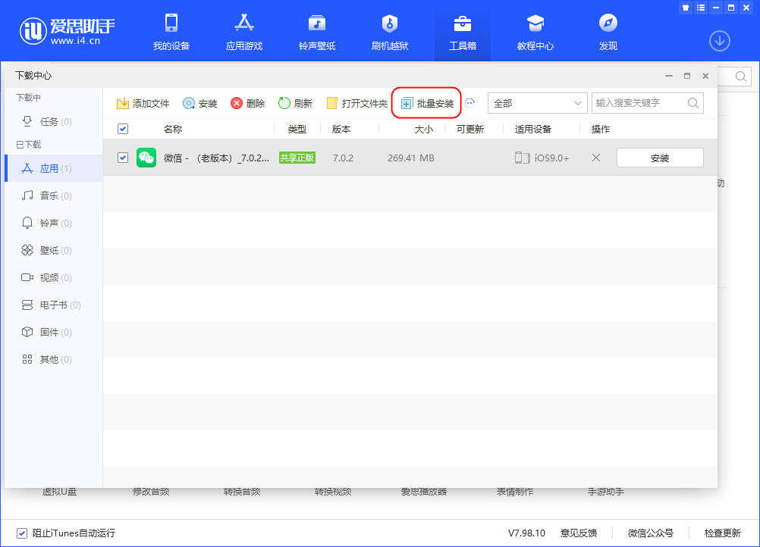Image resolution: width=760 pixels, height=547 pixels.
Task: Click the 爱思助手 logo
Action: [x=67, y=31]
